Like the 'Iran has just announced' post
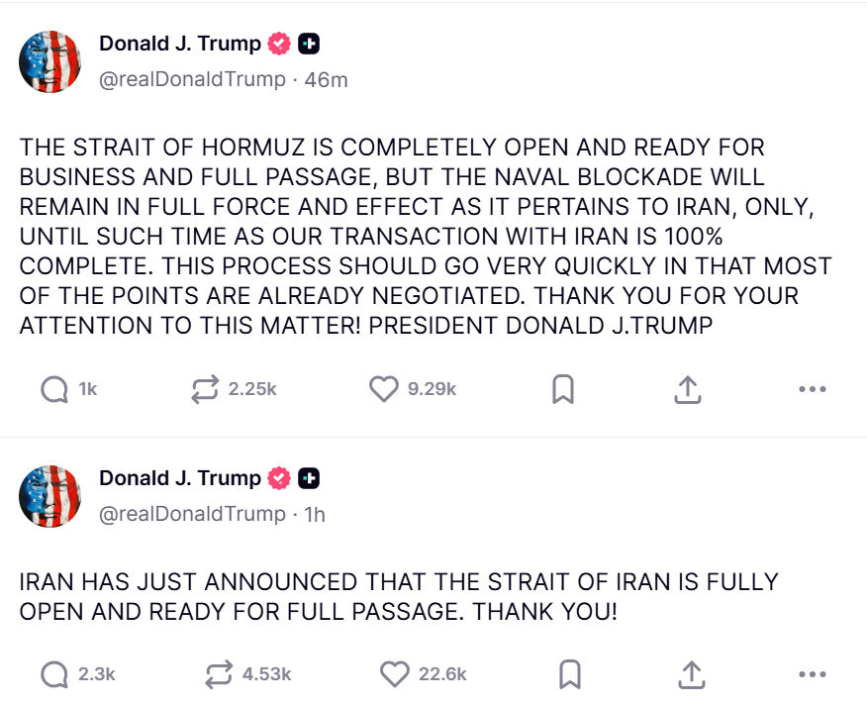Image resolution: width=867 pixels, height=705 pixels. [x=395, y=674]
